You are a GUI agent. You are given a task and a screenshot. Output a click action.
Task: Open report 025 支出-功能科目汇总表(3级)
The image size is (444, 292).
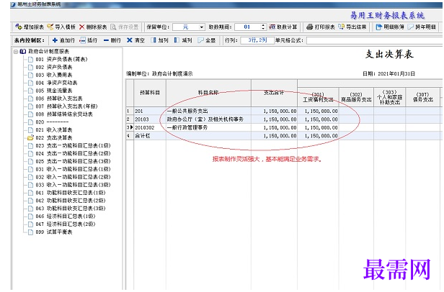tap(73, 161)
